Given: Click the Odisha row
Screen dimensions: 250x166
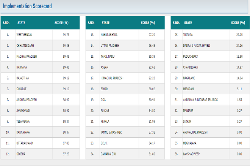Looking at the screenshot, I should [21, 154].
